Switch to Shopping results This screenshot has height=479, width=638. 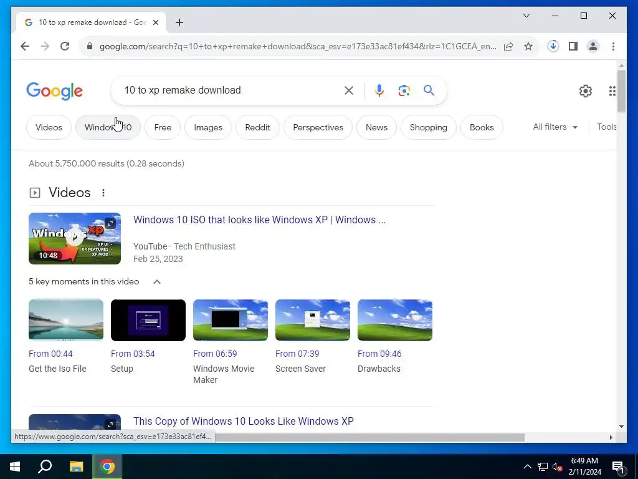(429, 127)
